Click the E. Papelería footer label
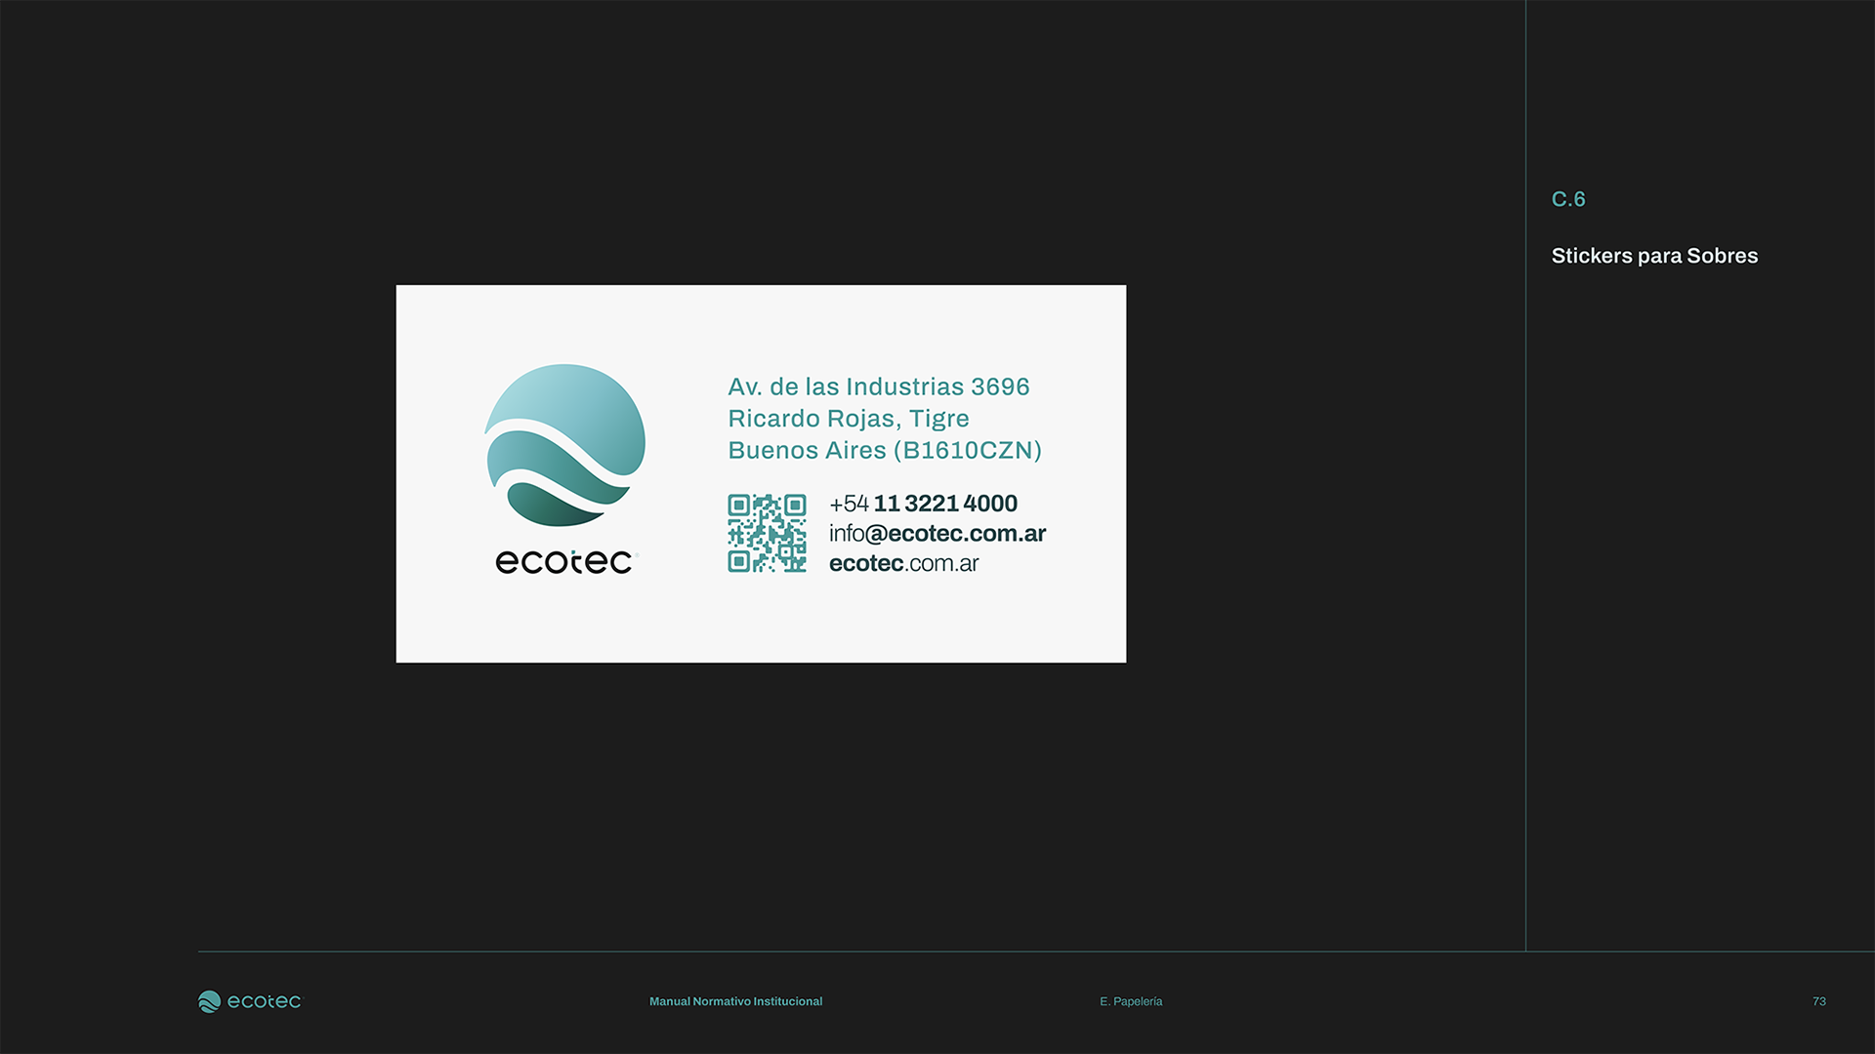 pos(1130,1001)
